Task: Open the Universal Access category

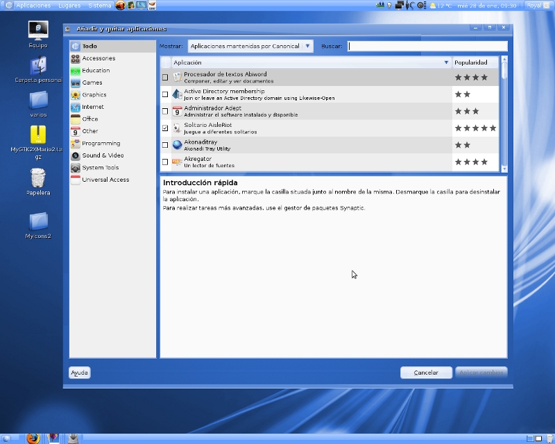Action: tap(112, 180)
